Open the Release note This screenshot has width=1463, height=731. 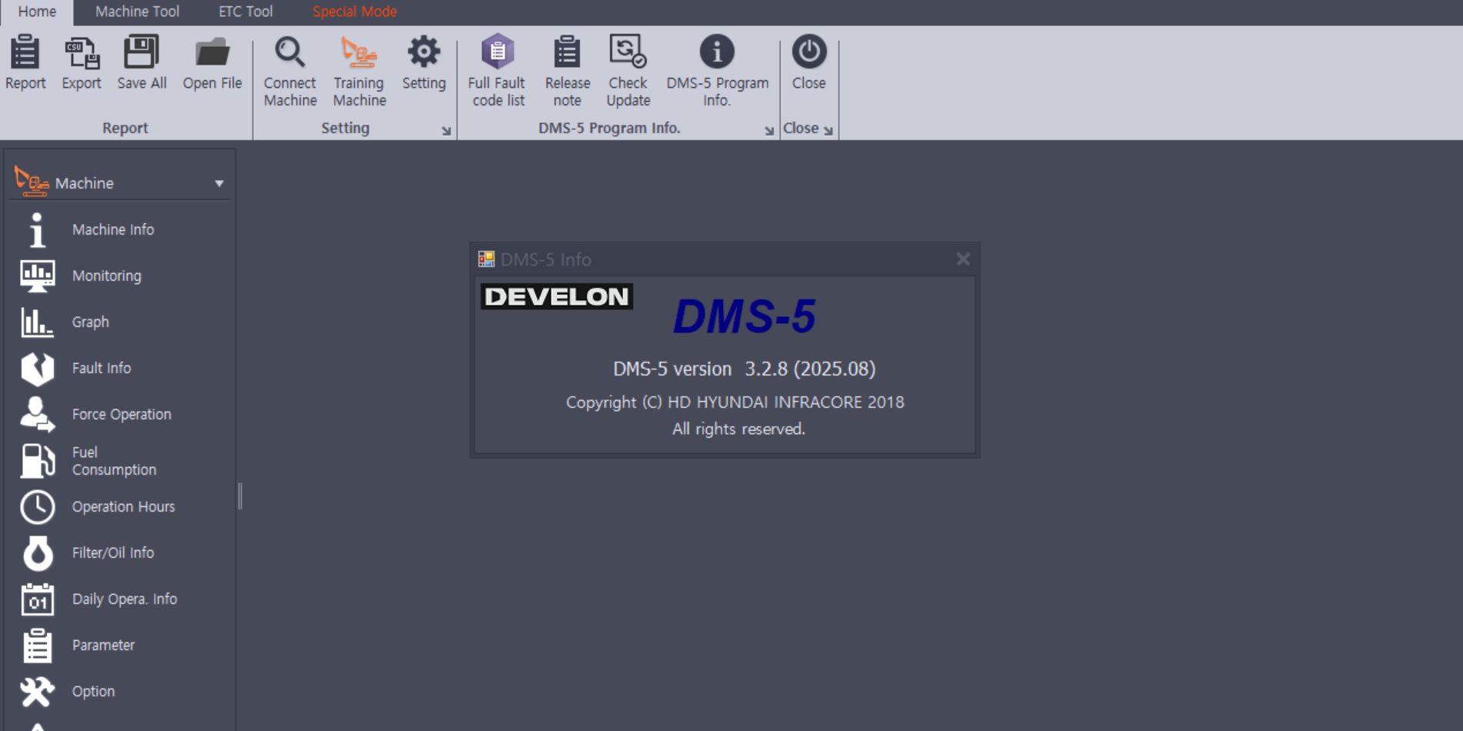567,72
